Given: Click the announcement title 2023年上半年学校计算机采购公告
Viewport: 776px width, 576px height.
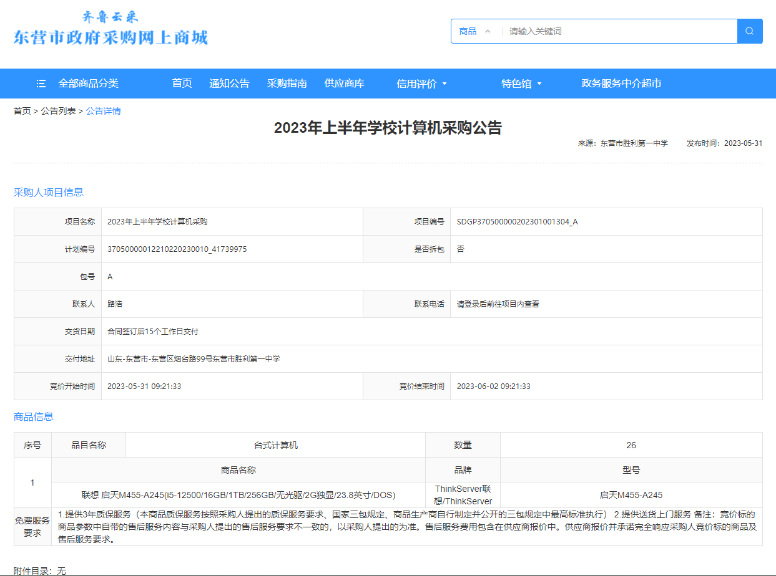Looking at the screenshot, I should tap(388, 128).
